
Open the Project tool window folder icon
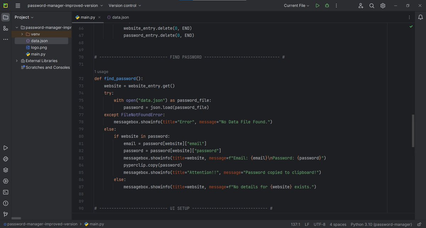coord(6,17)
